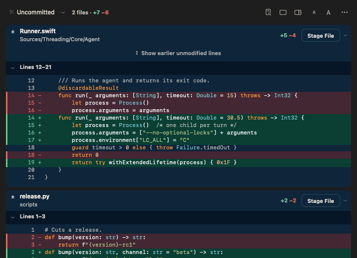Click added line with channel: str = "beta"
357x258 pixels.
(x=178, y=253)
